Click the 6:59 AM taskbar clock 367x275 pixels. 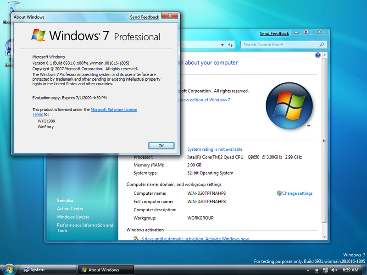350,270
